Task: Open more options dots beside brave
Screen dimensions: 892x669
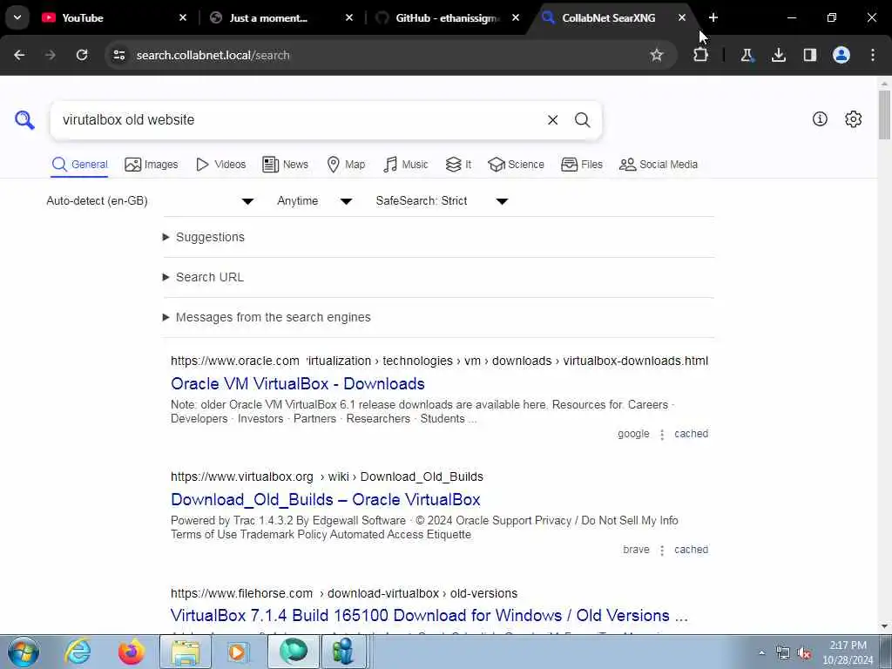Action: tap(662, 551)
